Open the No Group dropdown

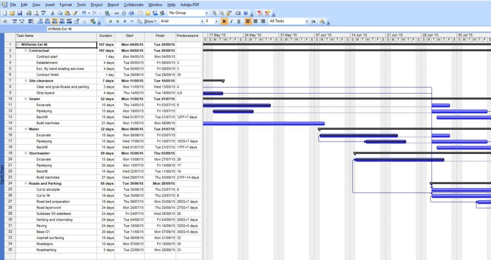[x=207, y=13]
